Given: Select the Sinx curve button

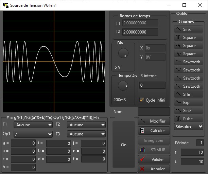Looking at the screenshot, I should click(x=189, y=29).
